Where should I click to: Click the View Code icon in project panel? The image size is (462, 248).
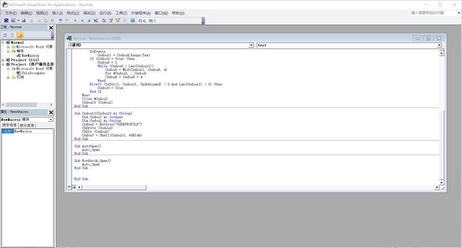[5, 35]
